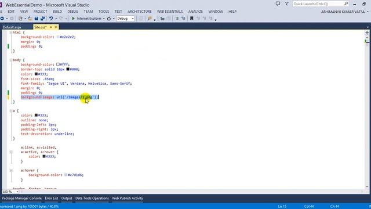Click the Navigate Backward toolbar icon
Image resolution: width=371 pixels, height=209 pixels.
[x=2, y=19]
